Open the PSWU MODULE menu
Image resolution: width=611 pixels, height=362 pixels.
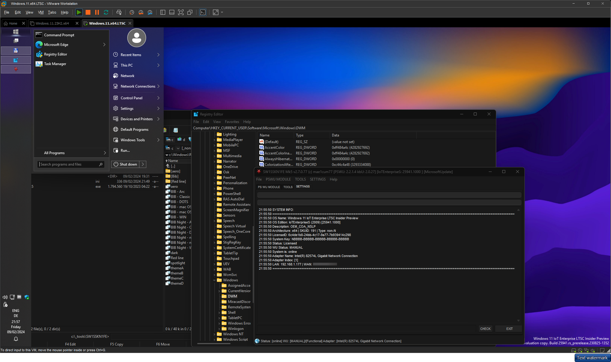pyautogui.click(x=278, y=179)
